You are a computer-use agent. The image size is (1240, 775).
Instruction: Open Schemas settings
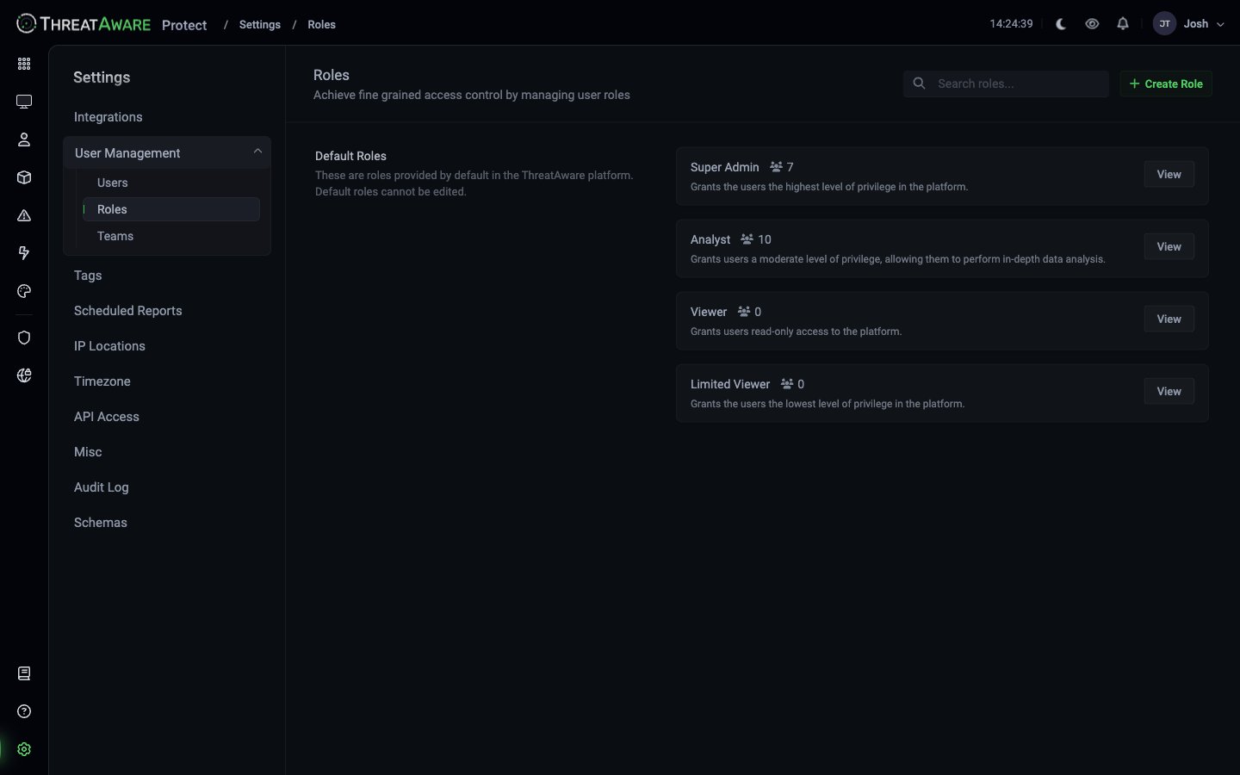point(101,523)
